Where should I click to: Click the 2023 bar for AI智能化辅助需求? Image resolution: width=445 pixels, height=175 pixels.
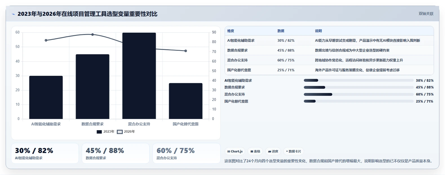46,97
